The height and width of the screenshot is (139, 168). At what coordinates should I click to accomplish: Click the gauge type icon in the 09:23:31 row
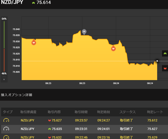point(6,129)
